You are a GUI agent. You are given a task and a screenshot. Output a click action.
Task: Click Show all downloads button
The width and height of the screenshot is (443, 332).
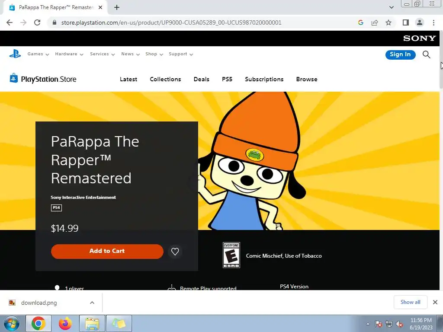tap(410, 302)
